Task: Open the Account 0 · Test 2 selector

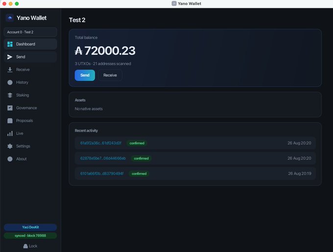Action: (x=30, y=32)
